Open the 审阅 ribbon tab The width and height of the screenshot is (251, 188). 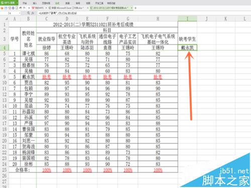pos(78,3)
